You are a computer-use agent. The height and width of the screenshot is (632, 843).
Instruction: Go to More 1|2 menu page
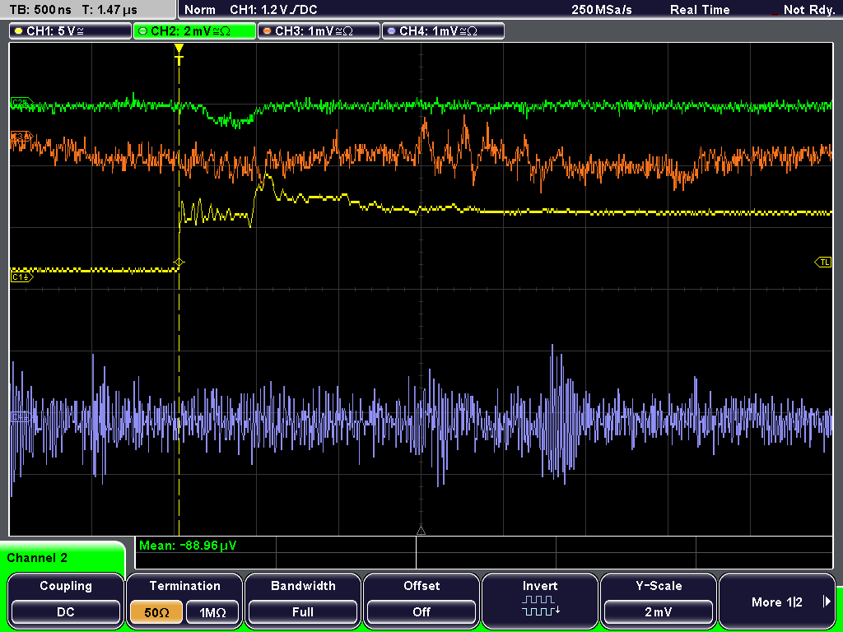tap(777, 600)
